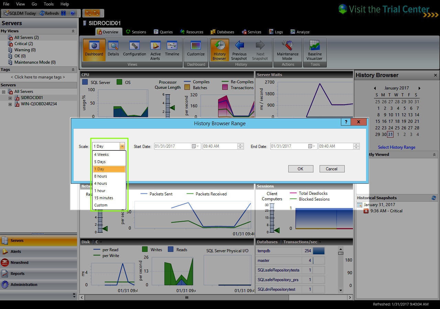Go to previous month in calendar

click(x=375, y=88)
